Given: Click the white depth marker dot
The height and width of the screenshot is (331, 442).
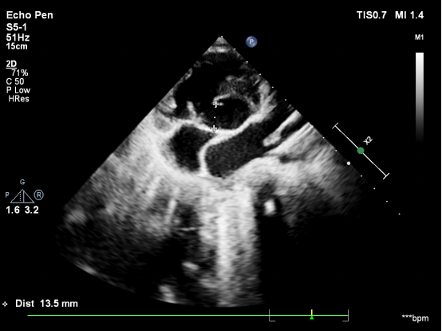Looking at the screenshot, I should click(349, 164).
